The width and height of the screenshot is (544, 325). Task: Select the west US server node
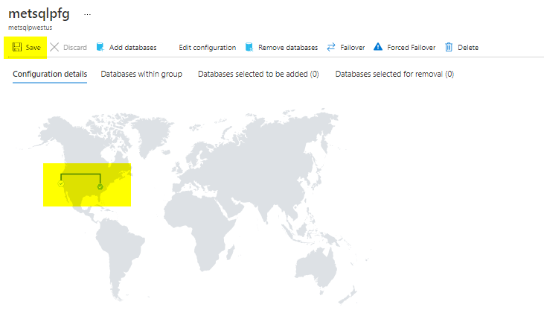tap(61, 183)
